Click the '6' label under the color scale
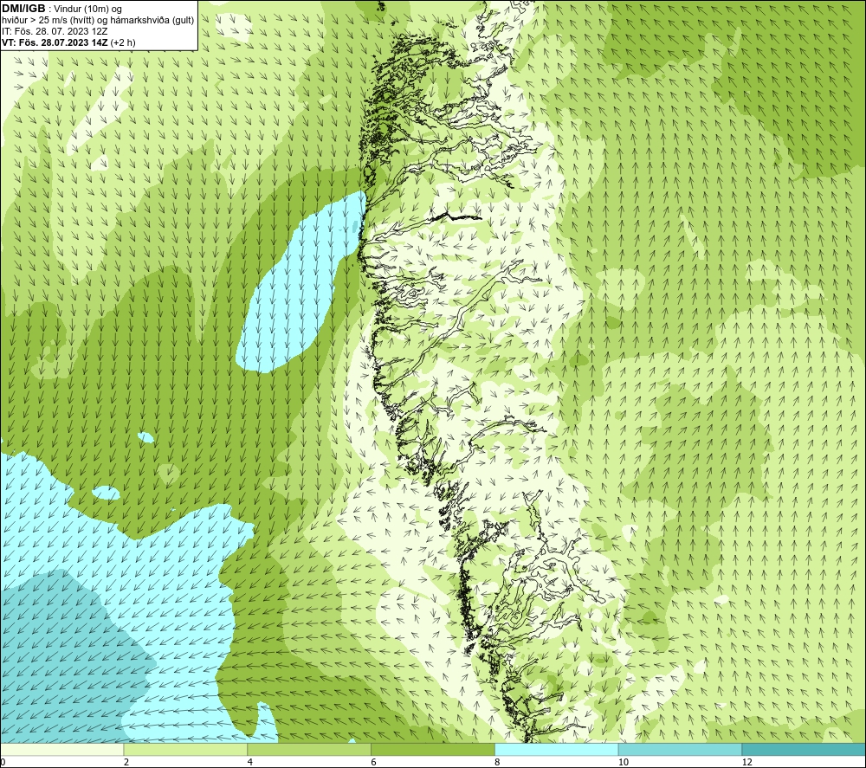This screenshot has width=866, height=768. pos(374,762)
